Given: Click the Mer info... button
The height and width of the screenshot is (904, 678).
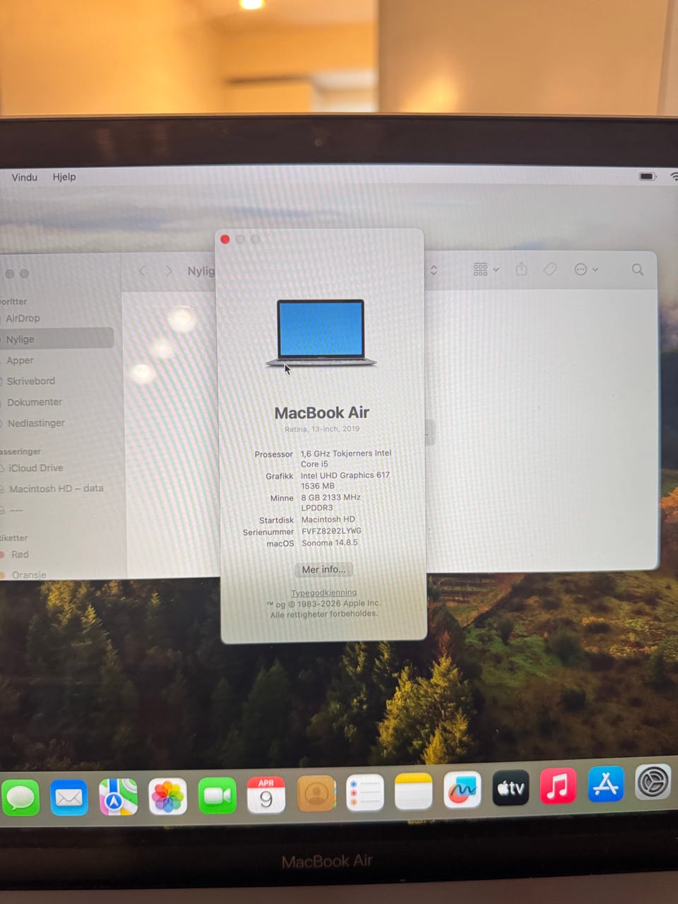Looking at the screenshot, I should (324, 569).
